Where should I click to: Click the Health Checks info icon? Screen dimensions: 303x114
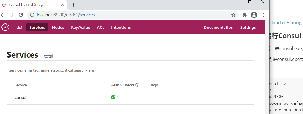tap(137, 85)
